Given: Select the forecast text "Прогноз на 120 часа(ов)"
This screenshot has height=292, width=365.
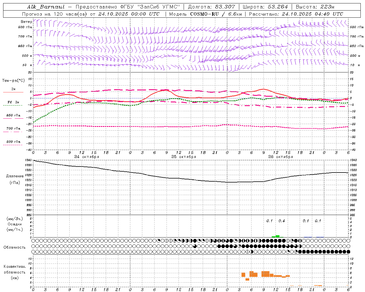Looking at the screenshot, I should click(x=55, y=14).
